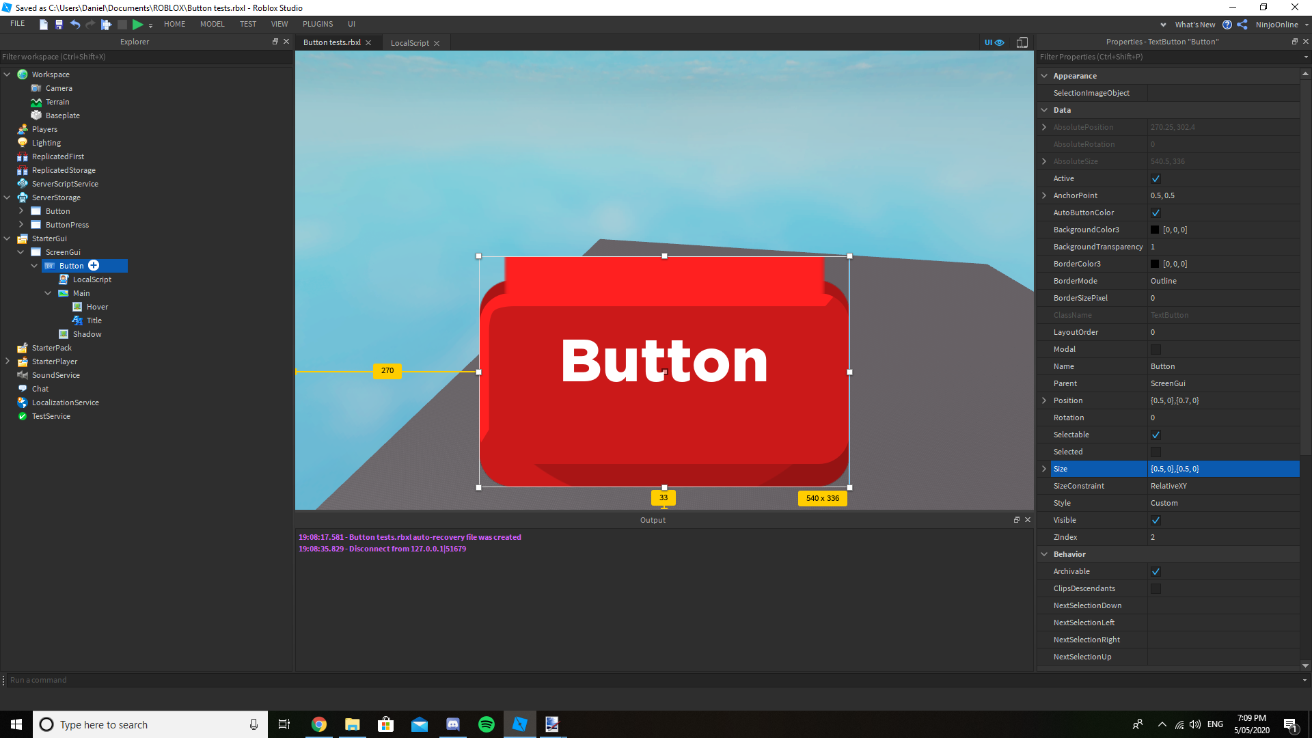The height and width of the screenshot is (738, 1312).
Task: Click the device emulator icon above viewport
Action: pyautogui.click(x=1022, y=42)
